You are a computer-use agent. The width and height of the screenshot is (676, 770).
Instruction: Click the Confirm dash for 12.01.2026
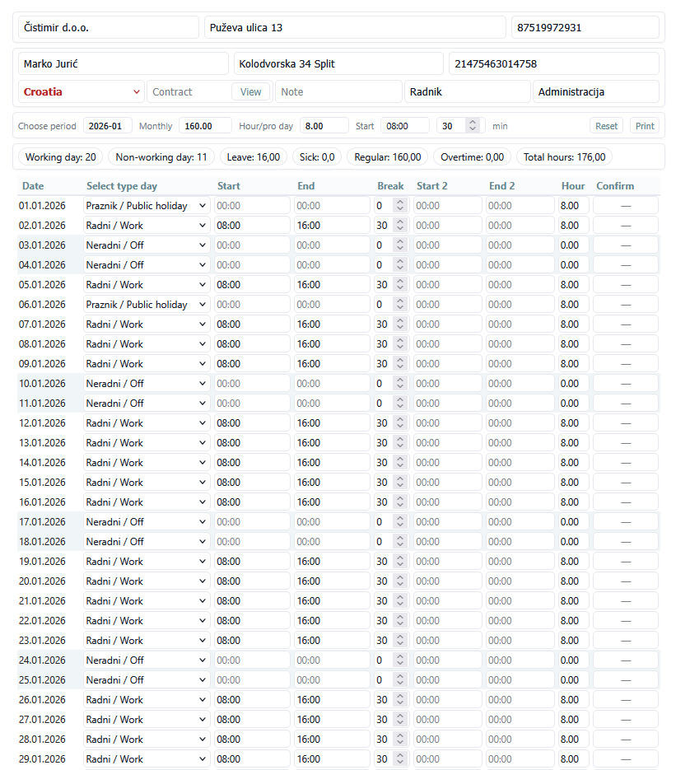point(626,422)
